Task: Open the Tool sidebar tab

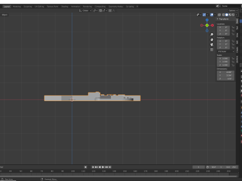Action: tap(237, 28)
